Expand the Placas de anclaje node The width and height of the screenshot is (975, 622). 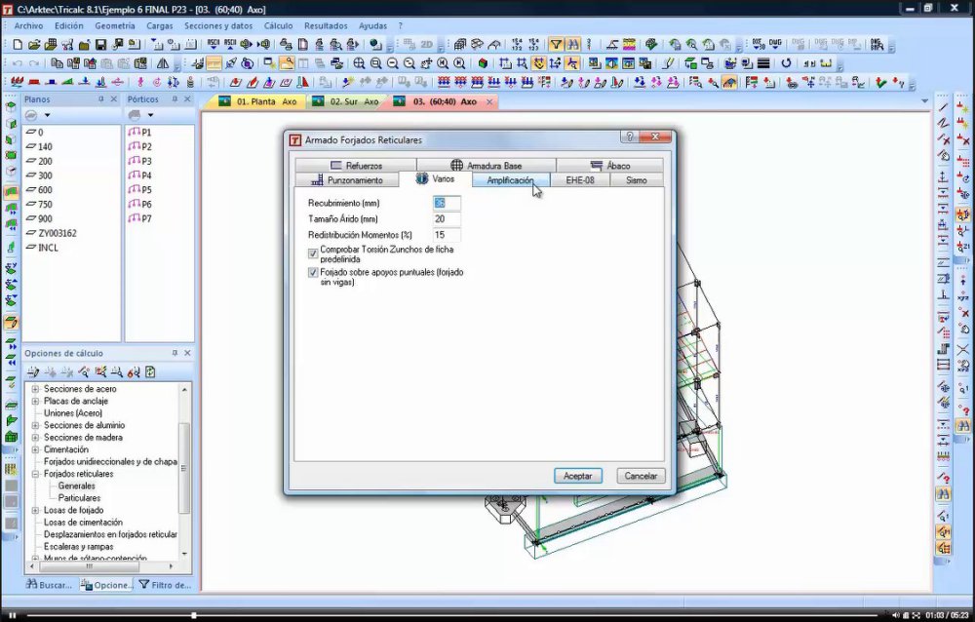[x=35, y=402]
